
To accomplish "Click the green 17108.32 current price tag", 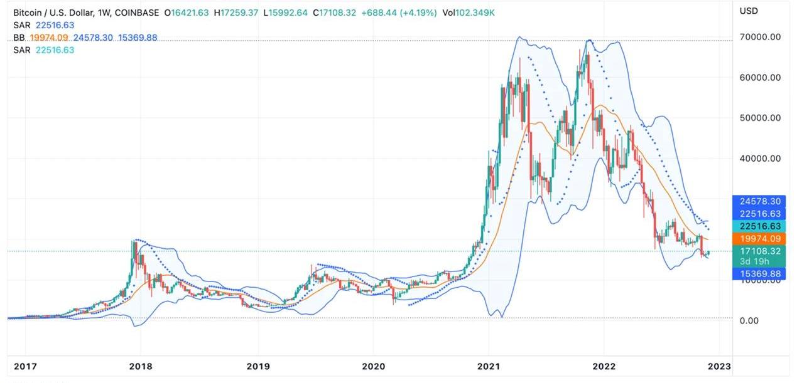I will (759, 251).
